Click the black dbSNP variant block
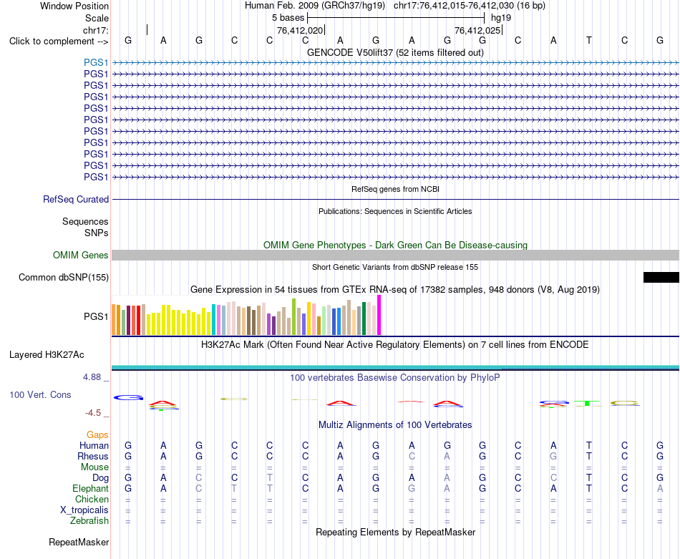This screenshot has width=680, height=559. [661, 278]
